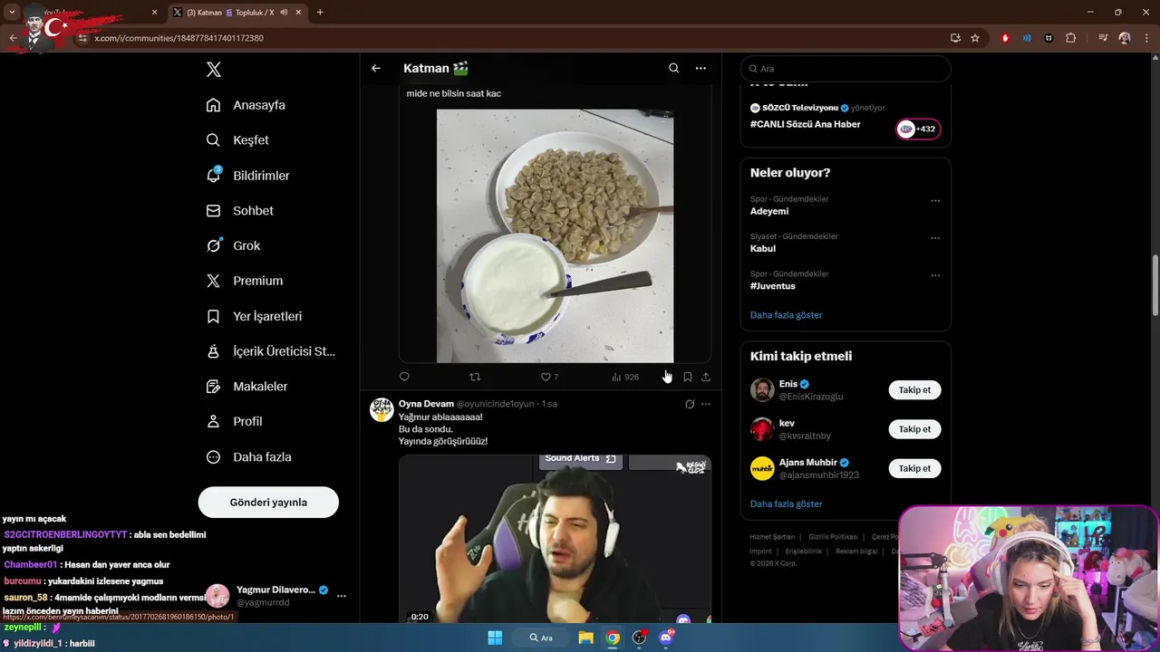Open Chrome extensions puzzle icon
The width and height of the screenshot is (1160, 652).
[x=1070, y=38]
